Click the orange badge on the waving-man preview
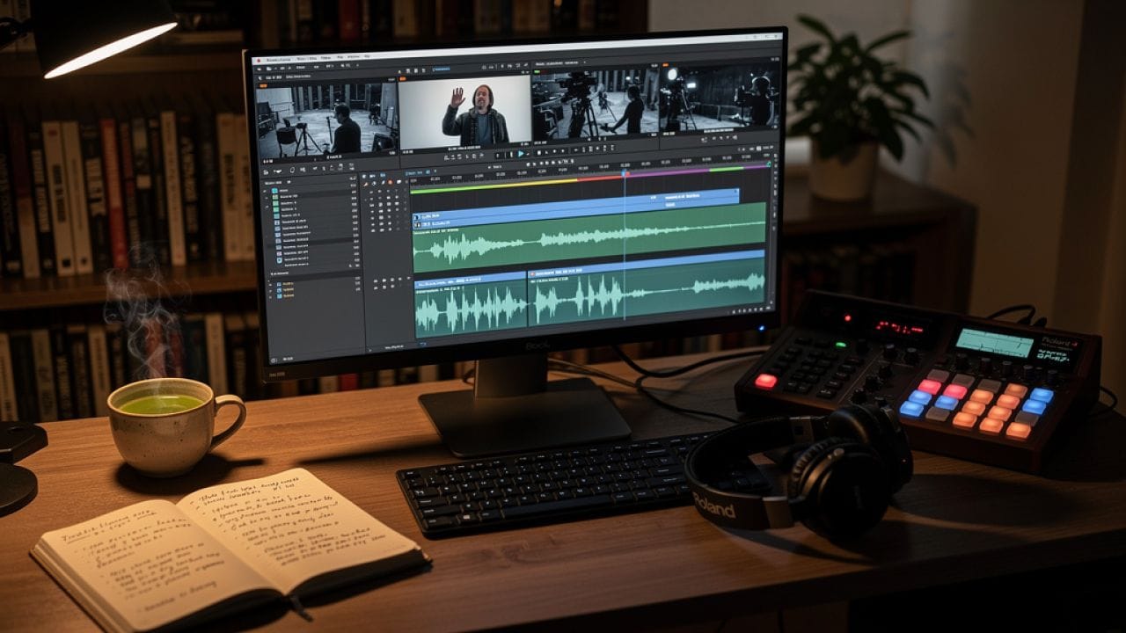 [402, 79]
